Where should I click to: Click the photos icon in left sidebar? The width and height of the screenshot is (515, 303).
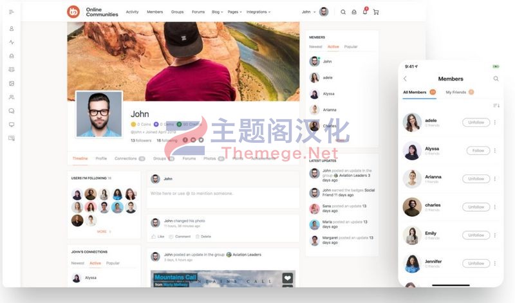click(x=12, y=84)
